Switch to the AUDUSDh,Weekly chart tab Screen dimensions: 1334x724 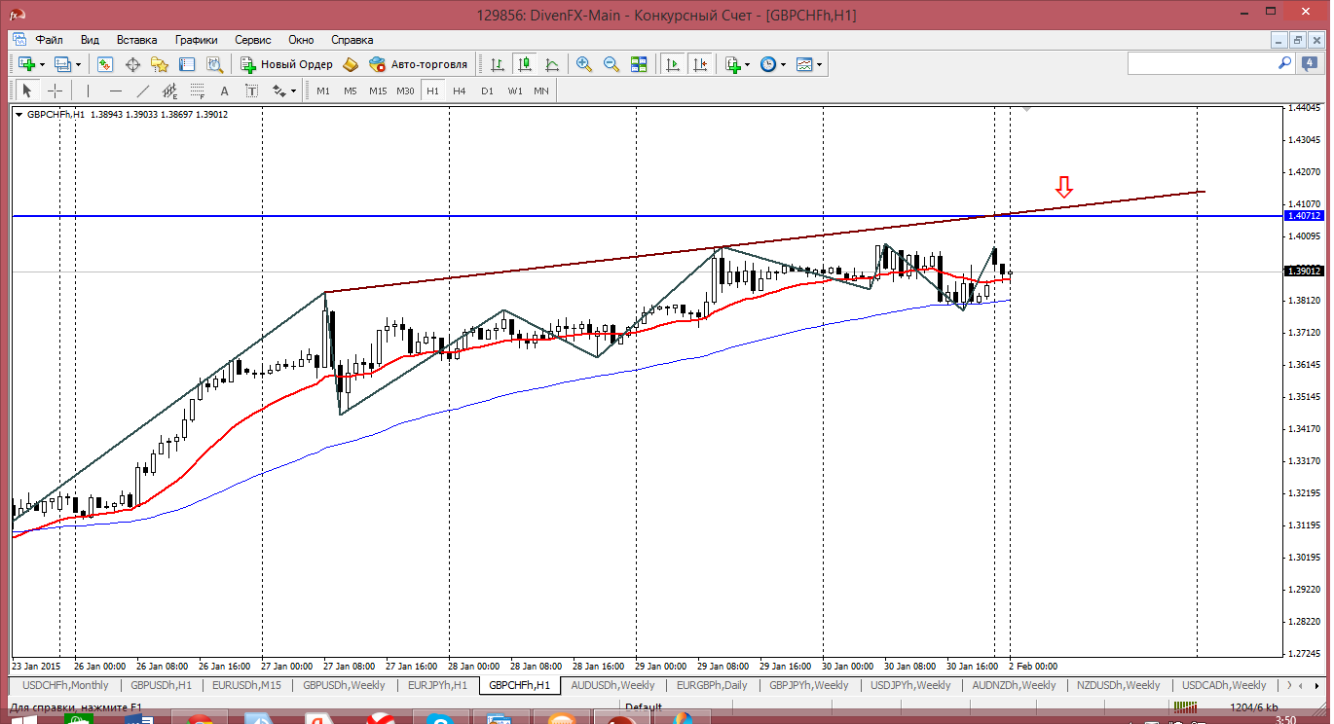tap(612, 685)
